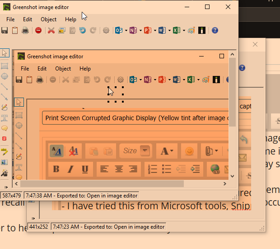Export to PowerPoint using its icon

[148, 30]
